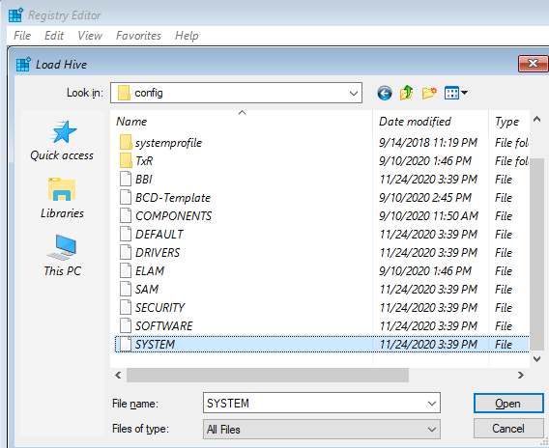Image resolution: width=549 pixels, height=448 pixels.
Task: Open the Favorites menu
Action: click(x=138, y=36)
